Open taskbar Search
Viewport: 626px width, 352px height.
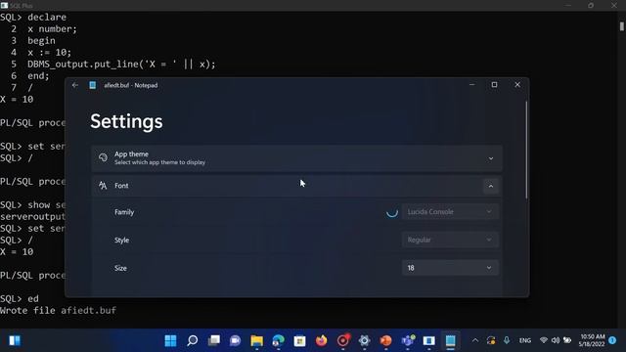192,340
